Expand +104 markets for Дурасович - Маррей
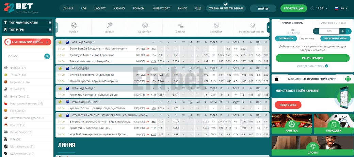Viewport: 354px width, 157px height. (154, 75)
